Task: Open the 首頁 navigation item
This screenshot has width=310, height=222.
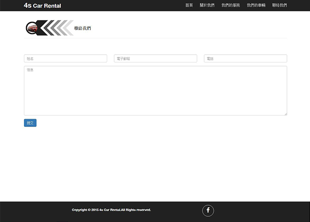Action: click(189, 5)
